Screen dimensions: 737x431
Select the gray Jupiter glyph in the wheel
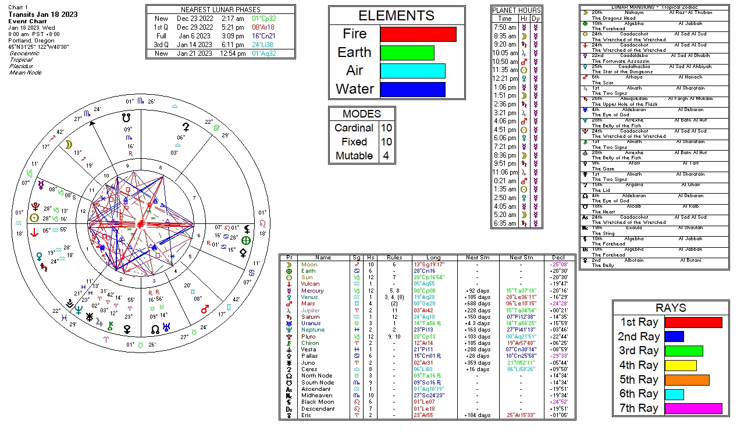pos(99,322)
